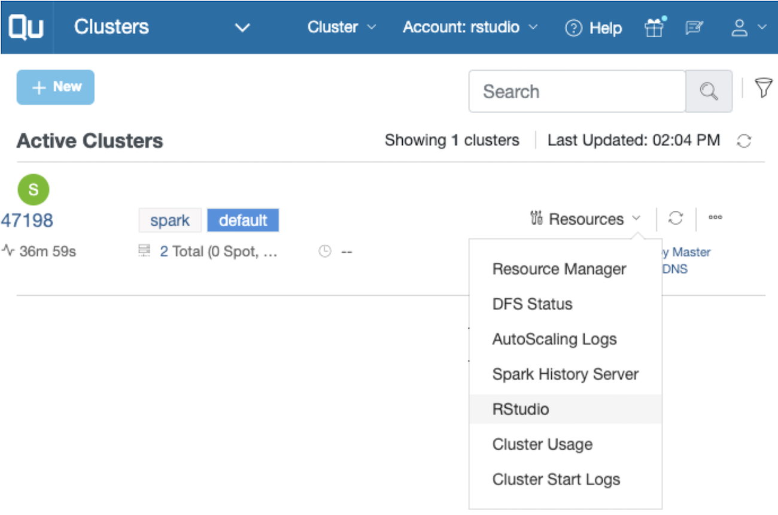
Task: Collapse the Resources dropdown
Action: (x=586, y=219)
